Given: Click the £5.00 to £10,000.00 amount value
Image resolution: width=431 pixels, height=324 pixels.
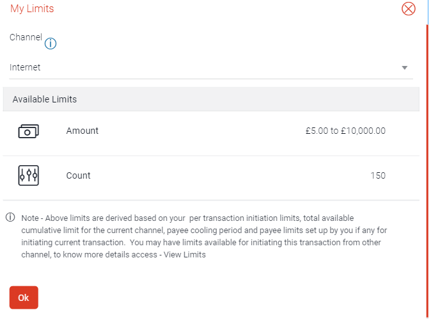Looking at the screenshot, I should coord(345,131).
